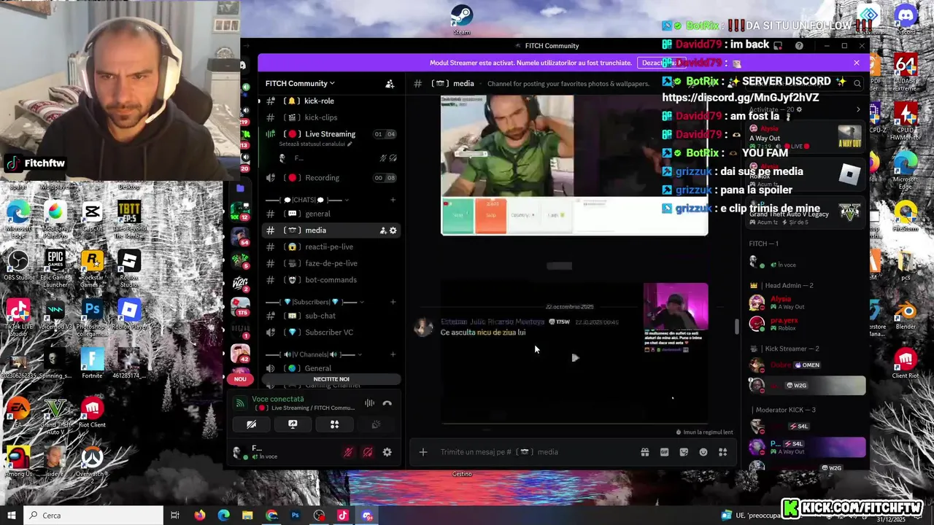Open settings gear for the media channel
The image size is (934, 525).
tap(393, 230)
